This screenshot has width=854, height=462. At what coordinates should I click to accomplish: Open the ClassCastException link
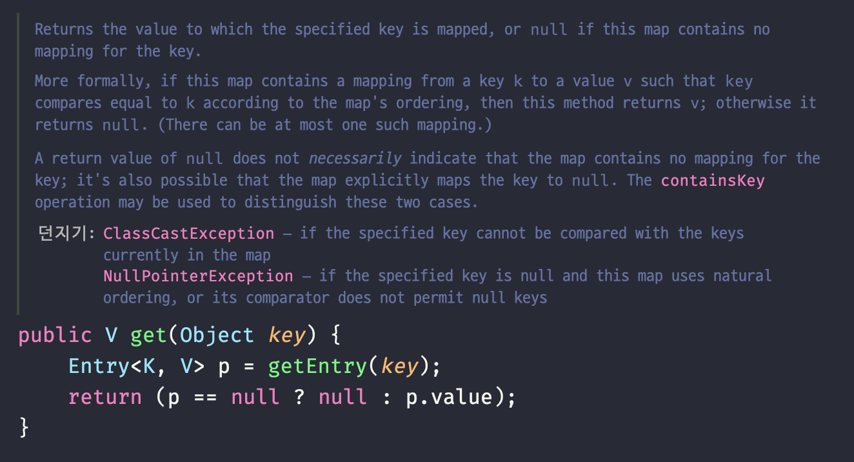coord(188,233)
